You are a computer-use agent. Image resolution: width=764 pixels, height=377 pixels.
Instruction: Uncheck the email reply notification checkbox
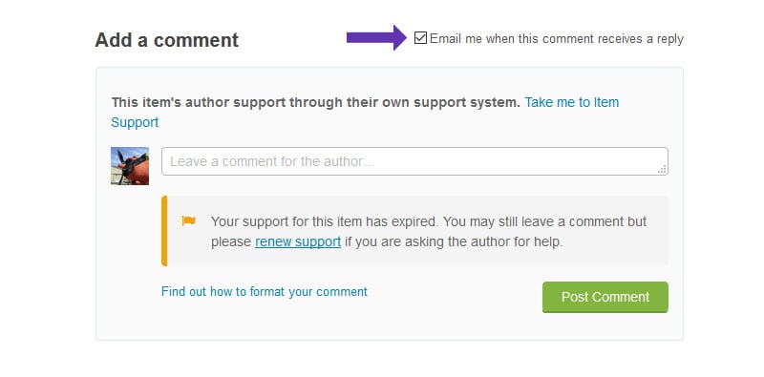420,38
